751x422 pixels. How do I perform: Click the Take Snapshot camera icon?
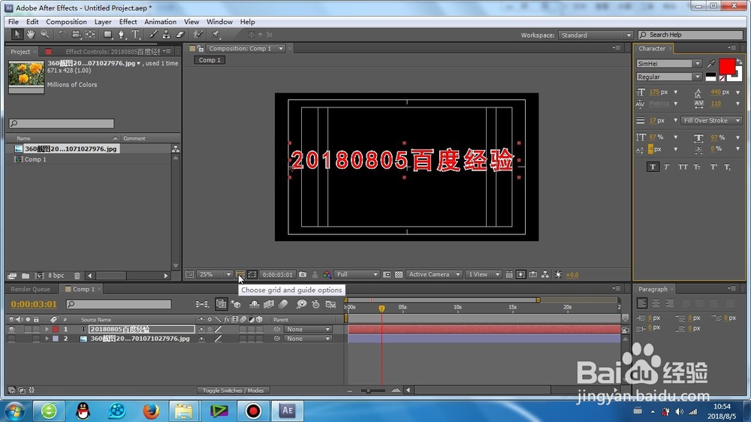tap(303, 275)
